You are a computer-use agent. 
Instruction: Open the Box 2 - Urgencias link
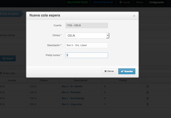click(72, 104)
